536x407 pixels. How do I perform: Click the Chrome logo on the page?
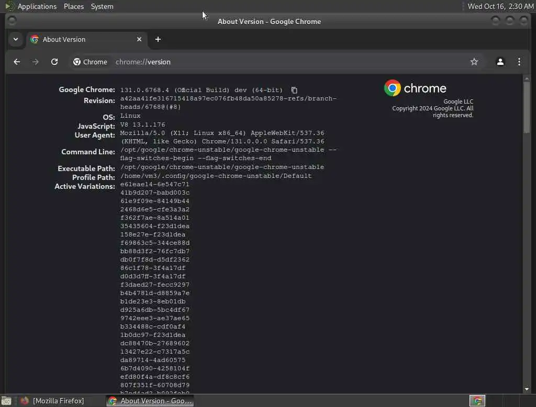coord(415,88)
